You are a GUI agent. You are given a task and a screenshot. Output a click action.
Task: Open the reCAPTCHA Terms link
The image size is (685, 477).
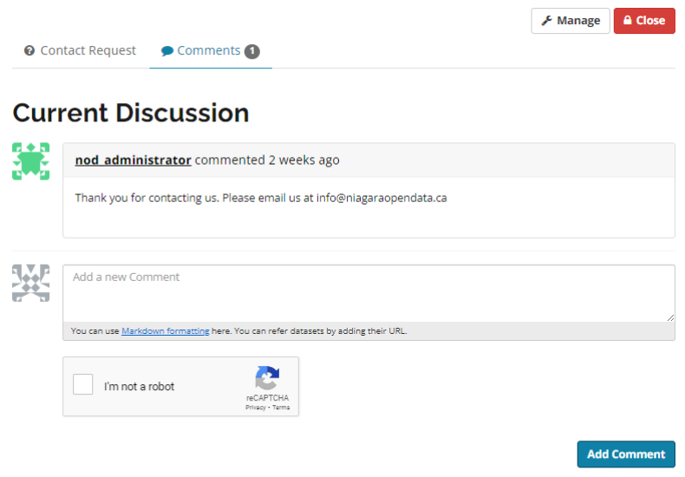281,408
